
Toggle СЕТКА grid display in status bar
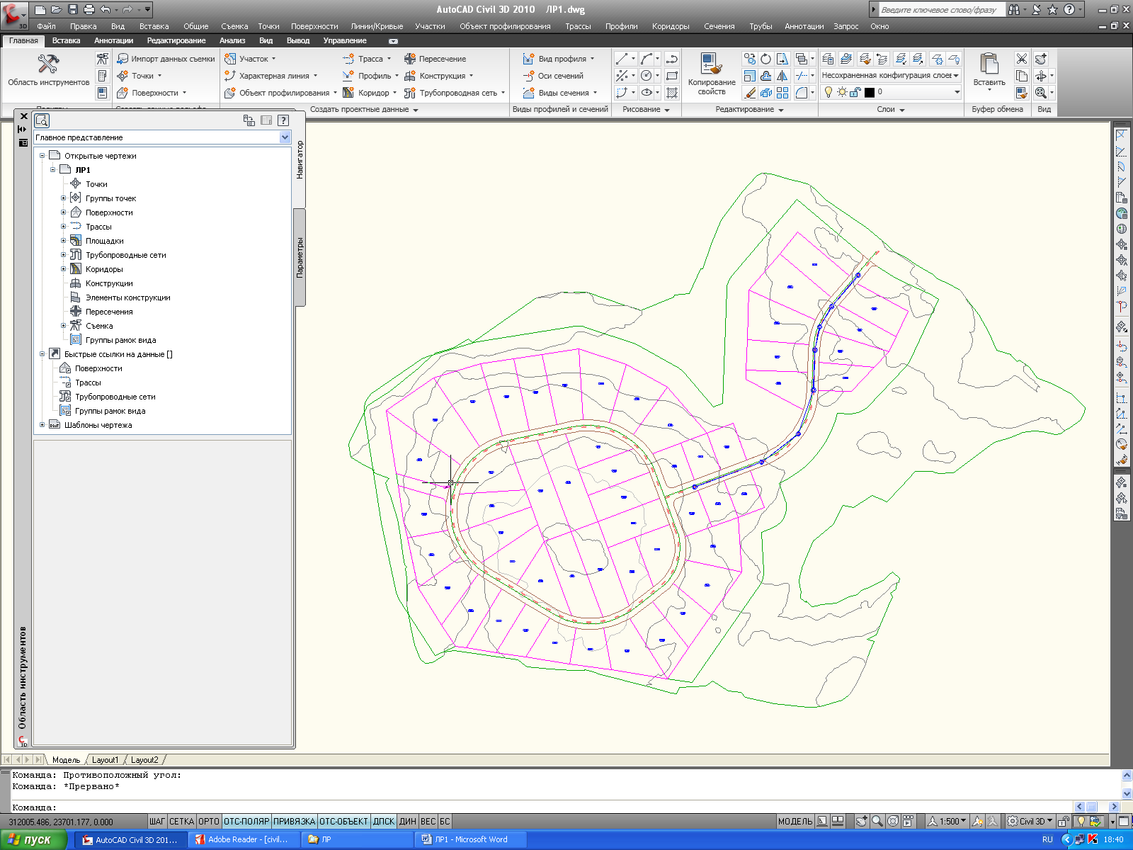click(x=181, y=822)
